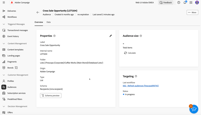This screenshot has width=201, height=115.
Task: Open the 002 - Refresh audiences workflow link
Action: (x=141, y=86)
